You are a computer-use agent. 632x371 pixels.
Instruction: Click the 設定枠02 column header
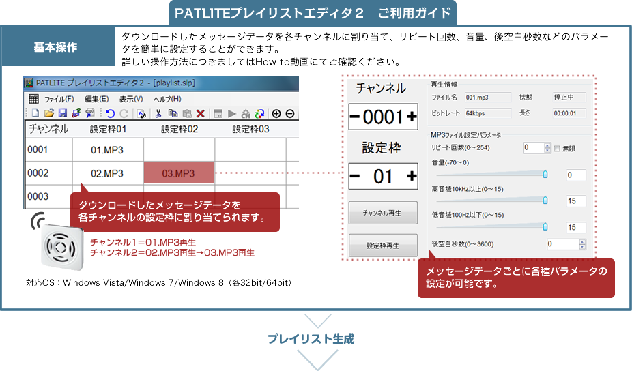coord(179,130)
